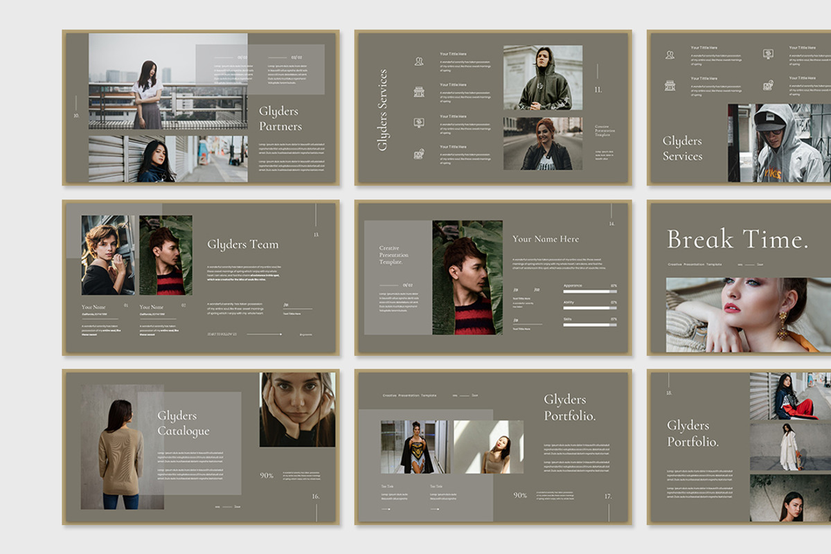
Task: Click the Appearance progress bar
Action: [x=590, y=292]
